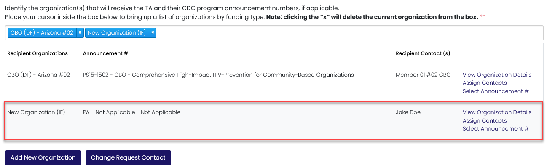Screen dimensions: 547x168
Task: Select the PA - Not Applicable announcement cell
Action: click(x=131, y=112)
